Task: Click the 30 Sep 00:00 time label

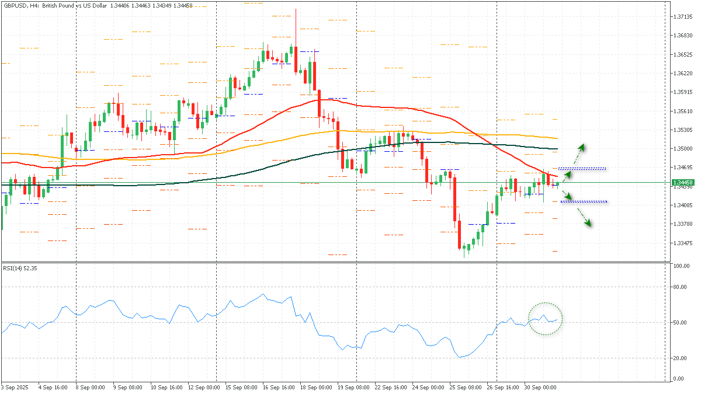Action: [x=540, y=387]
